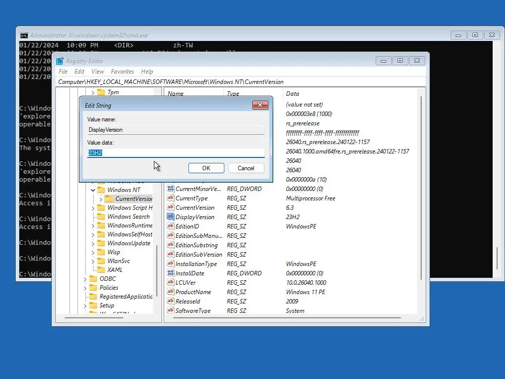Click the values pane horizontal scrollbar
The image size is (505, 379).
click(x=287, y=318)
